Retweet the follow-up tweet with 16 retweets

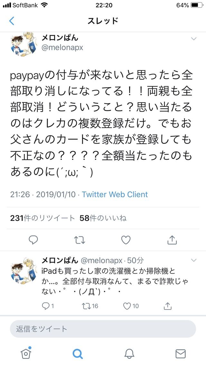tap(90, 306)
